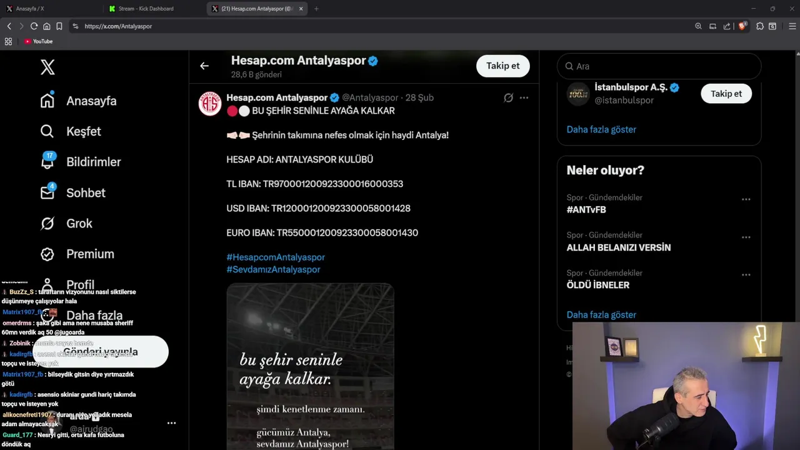
Task: Click Antalyaspor profile avatar on post
Action: tap(210, 104)
